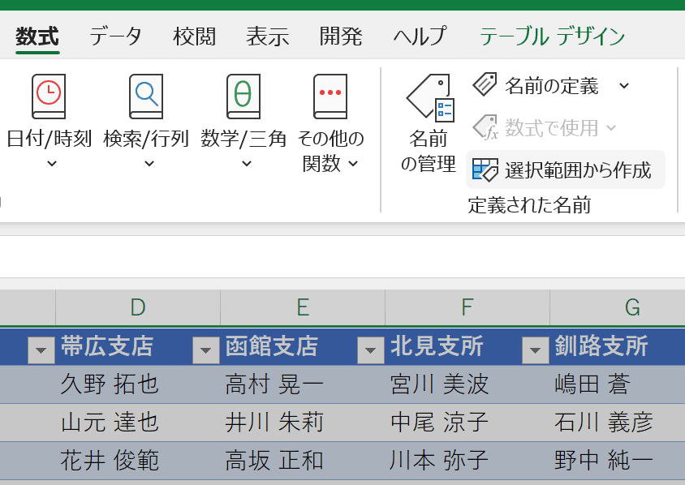Select cell containing 久野 拓也
The image size is (685, 485).
click(x=110, y=384)
